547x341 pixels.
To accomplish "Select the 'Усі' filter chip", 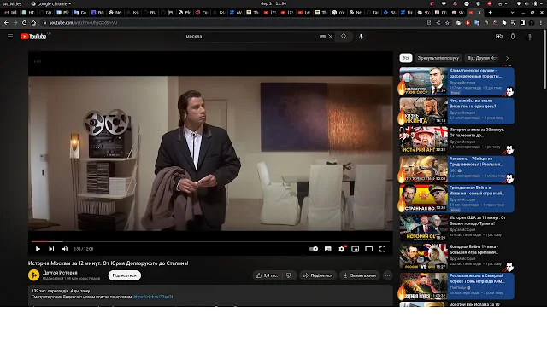I will coord(406,58).
